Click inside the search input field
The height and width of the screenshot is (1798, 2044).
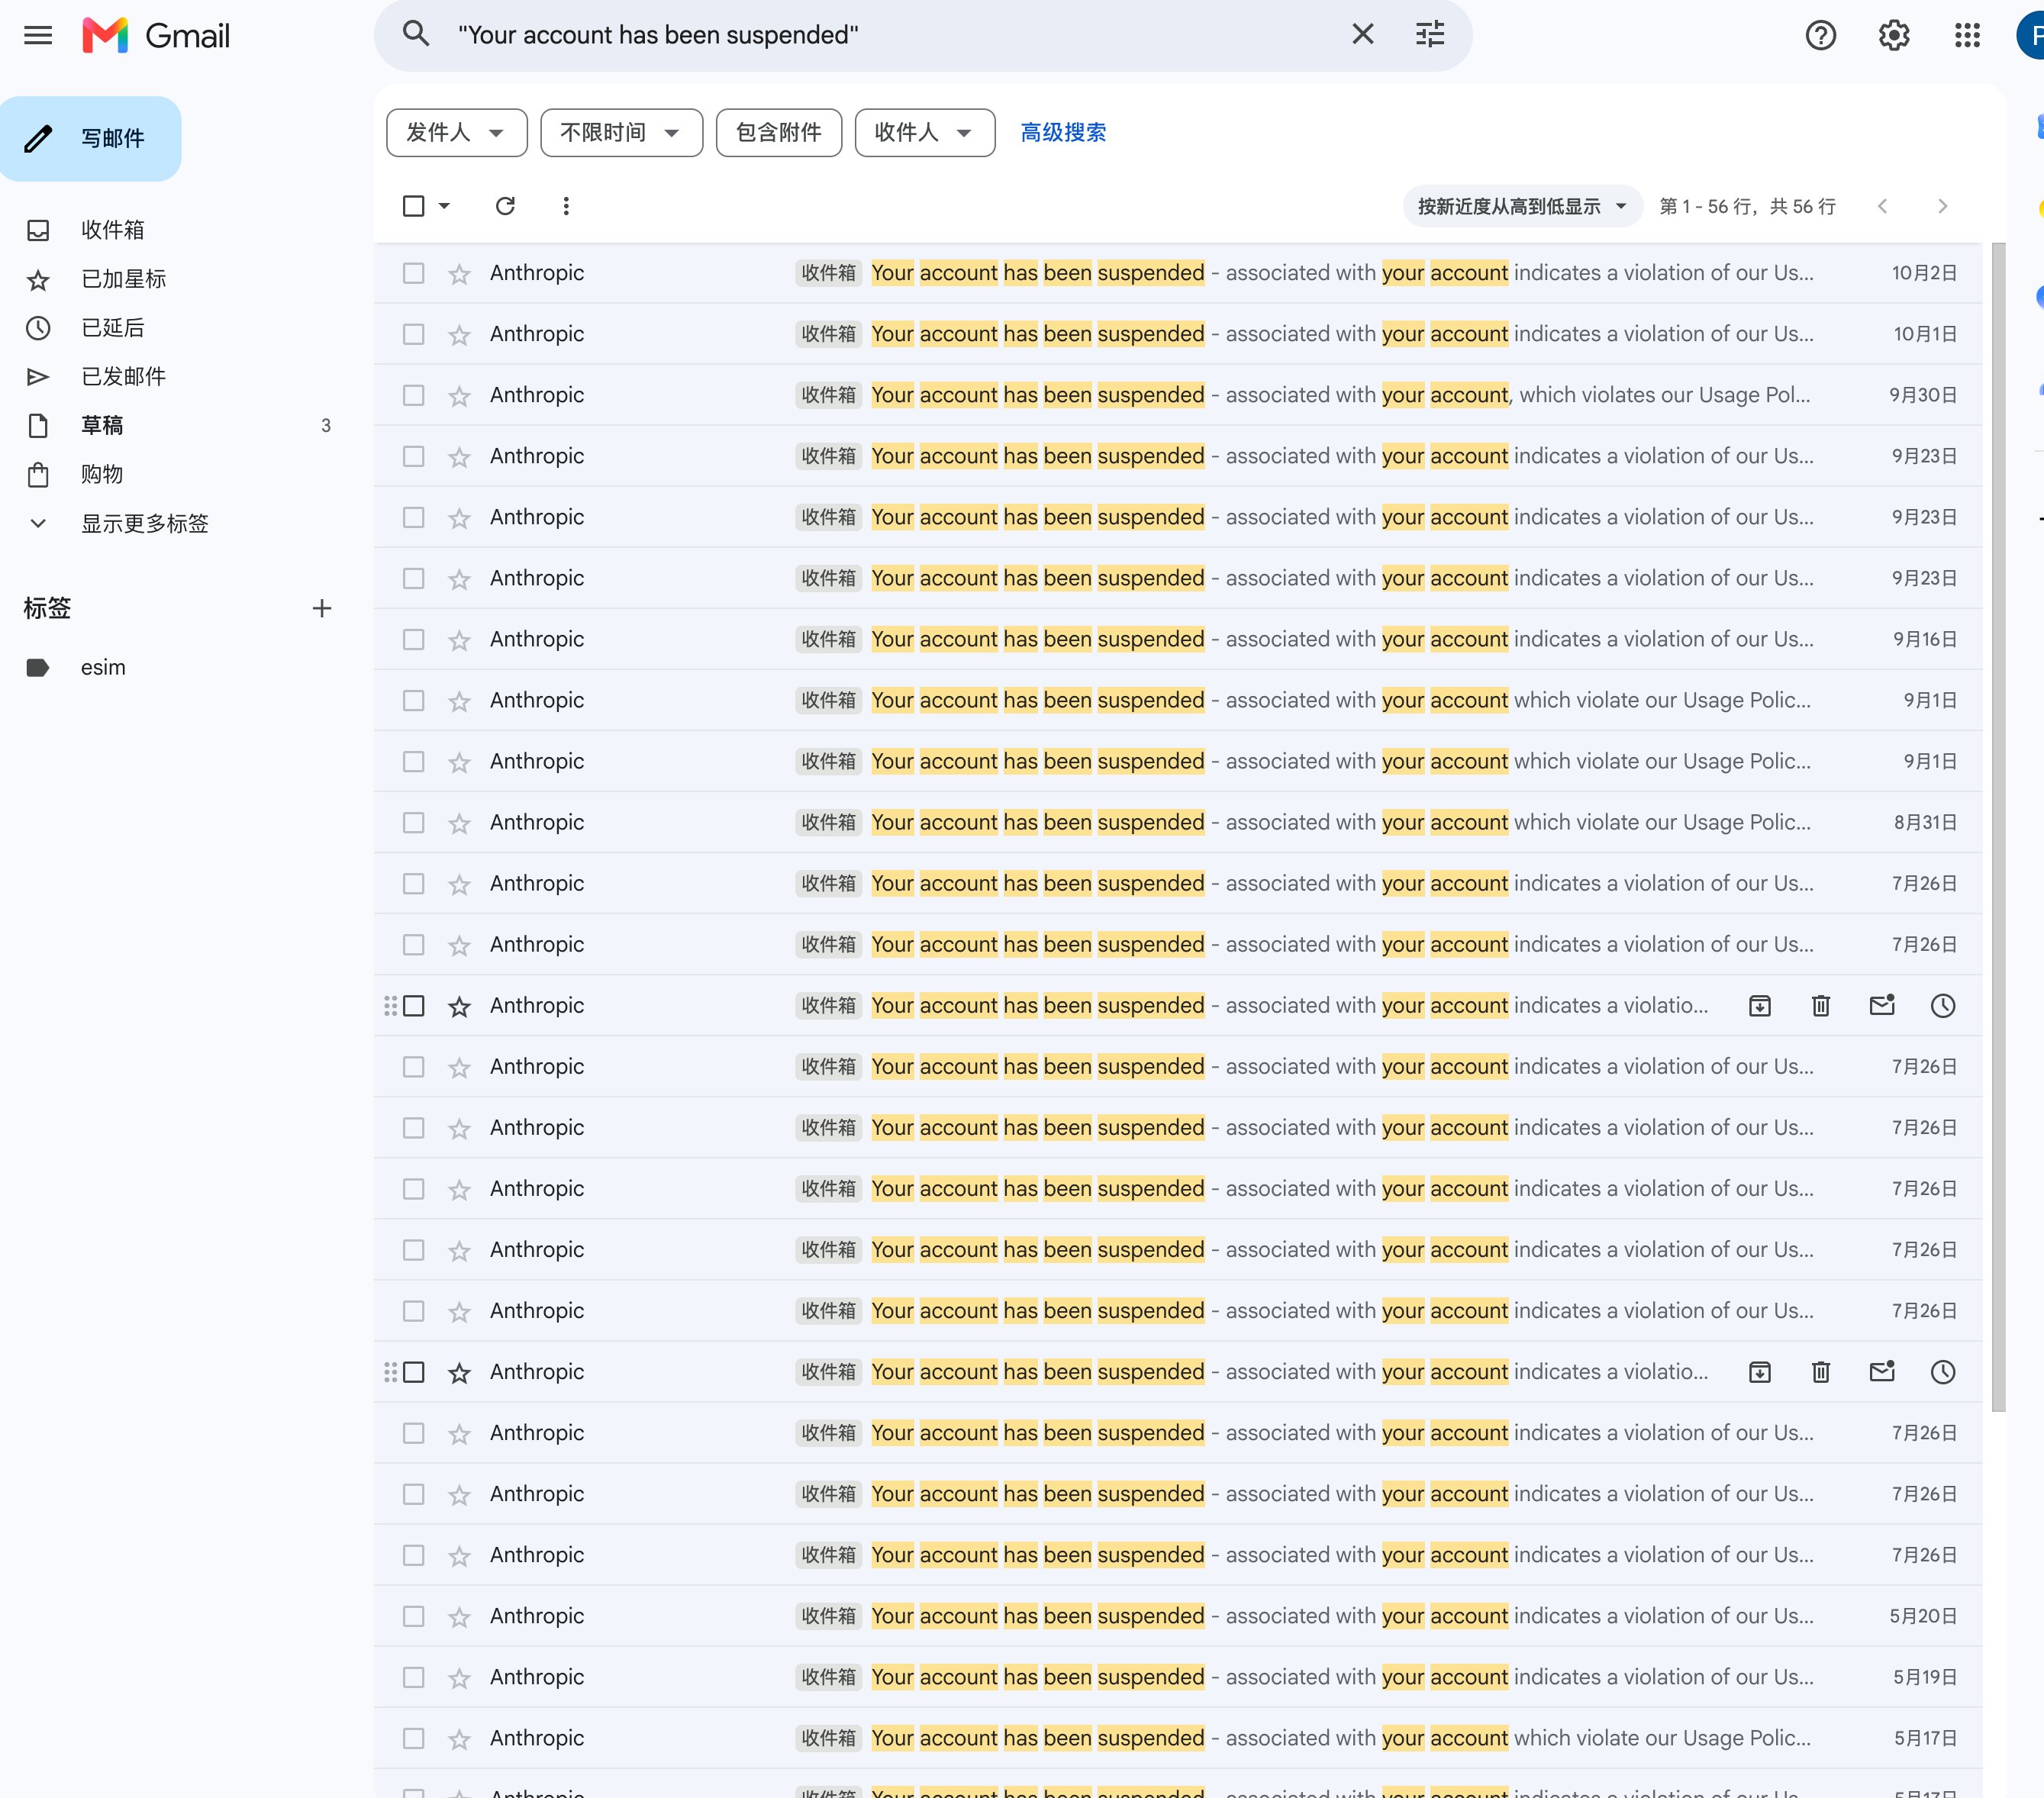pyautogui.click(x=890, y=35)
